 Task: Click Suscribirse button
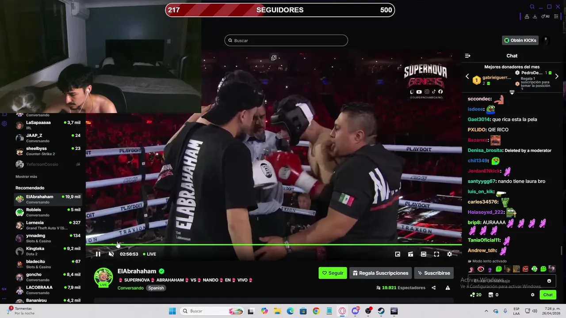point(434,273)
